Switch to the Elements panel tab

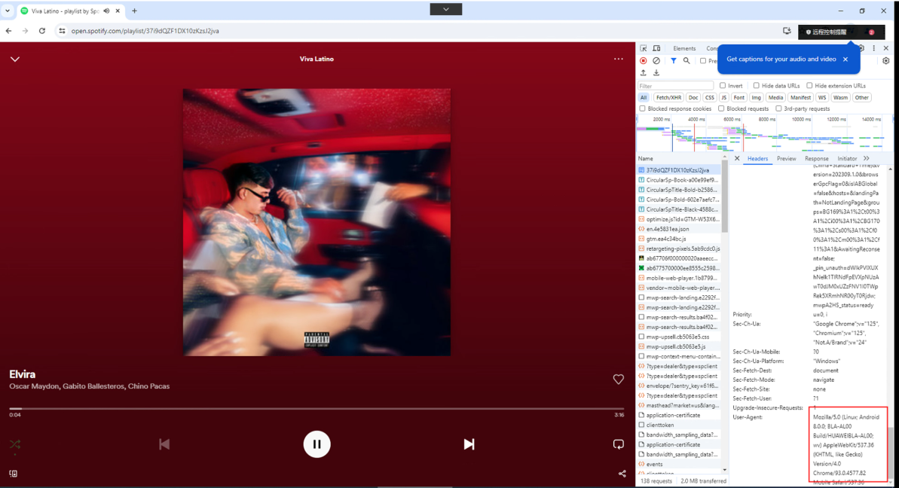684,49
